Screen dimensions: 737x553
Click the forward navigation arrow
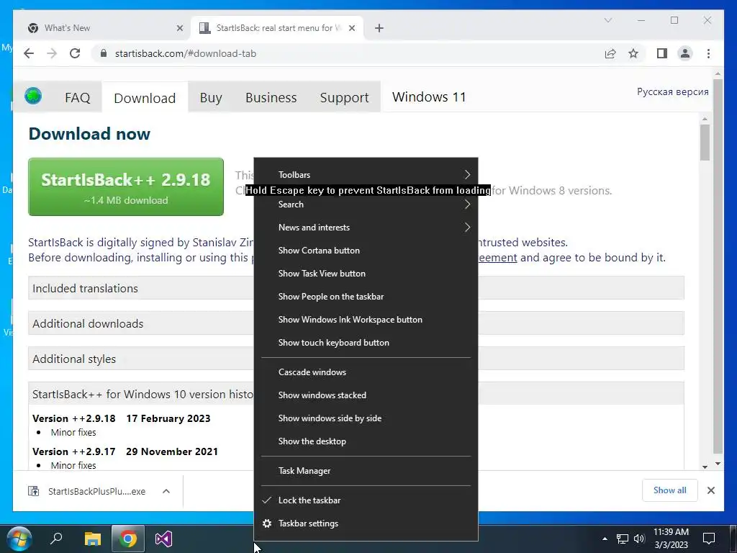pos(52,53)
